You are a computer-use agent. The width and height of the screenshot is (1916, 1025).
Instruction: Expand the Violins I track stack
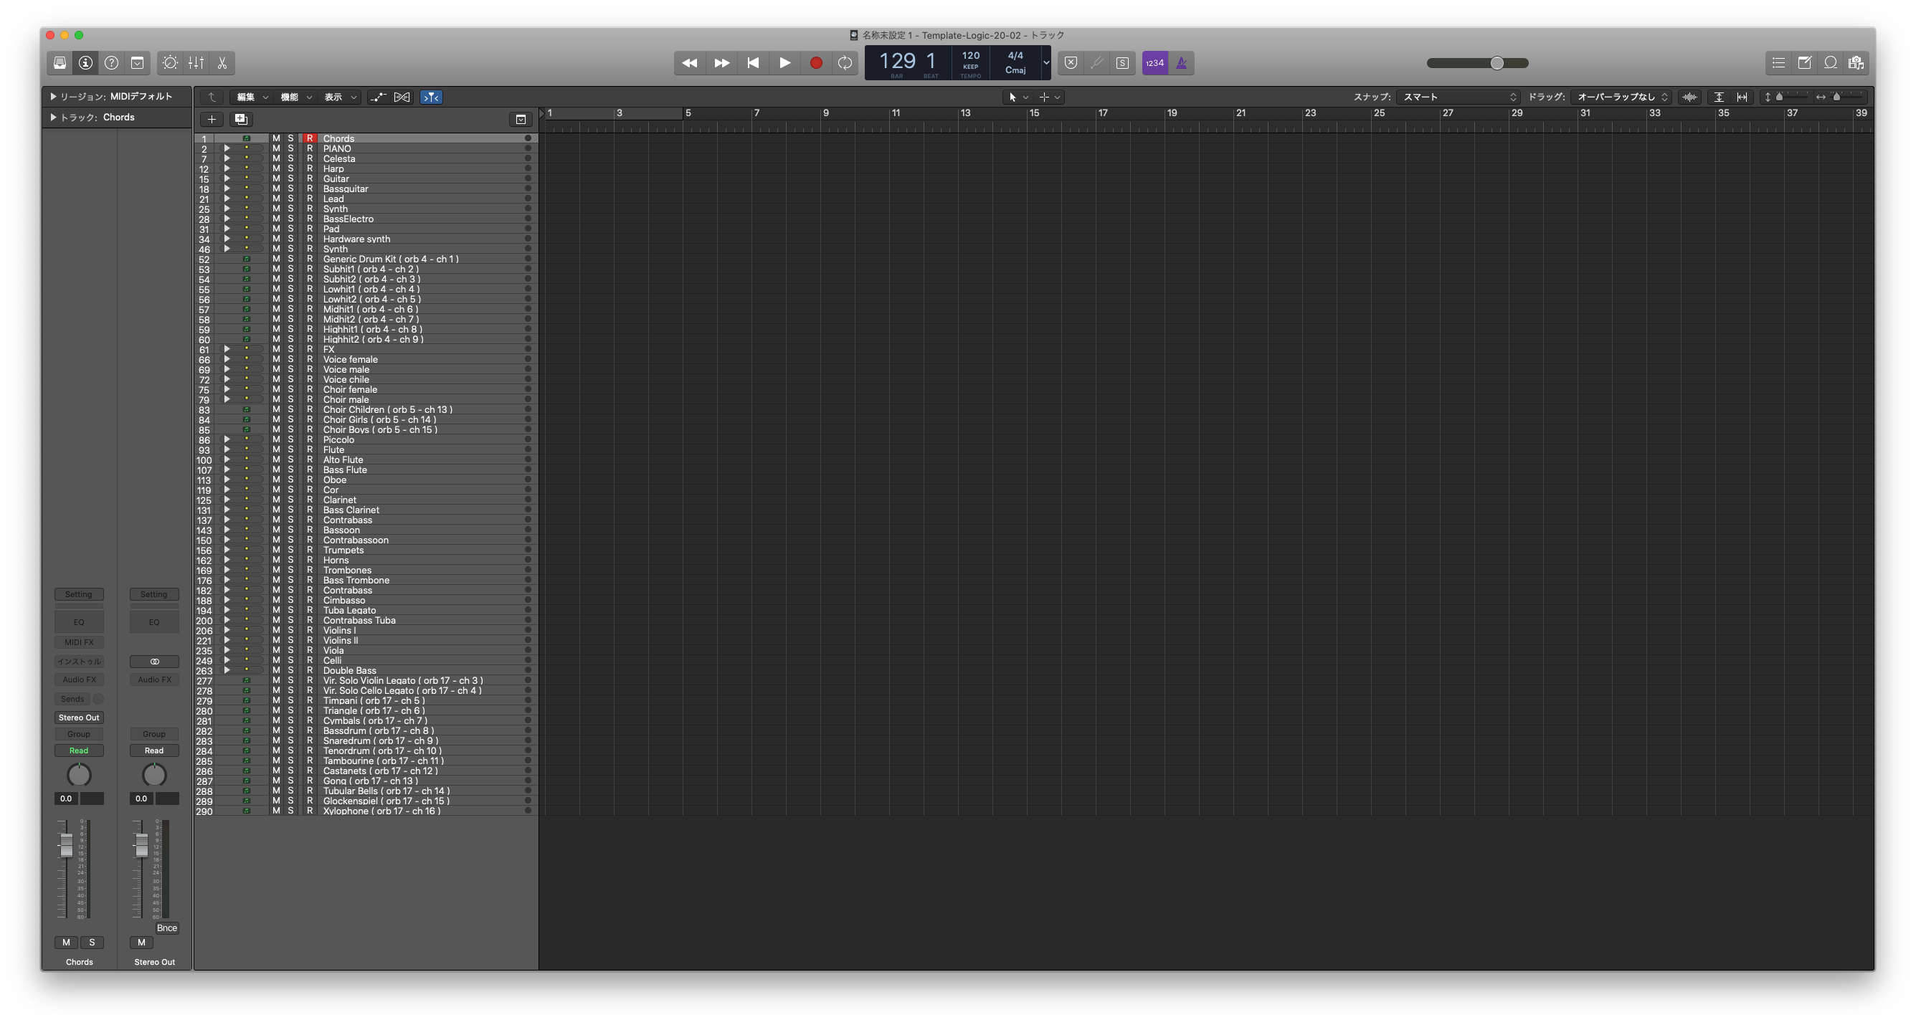point(227,630)
